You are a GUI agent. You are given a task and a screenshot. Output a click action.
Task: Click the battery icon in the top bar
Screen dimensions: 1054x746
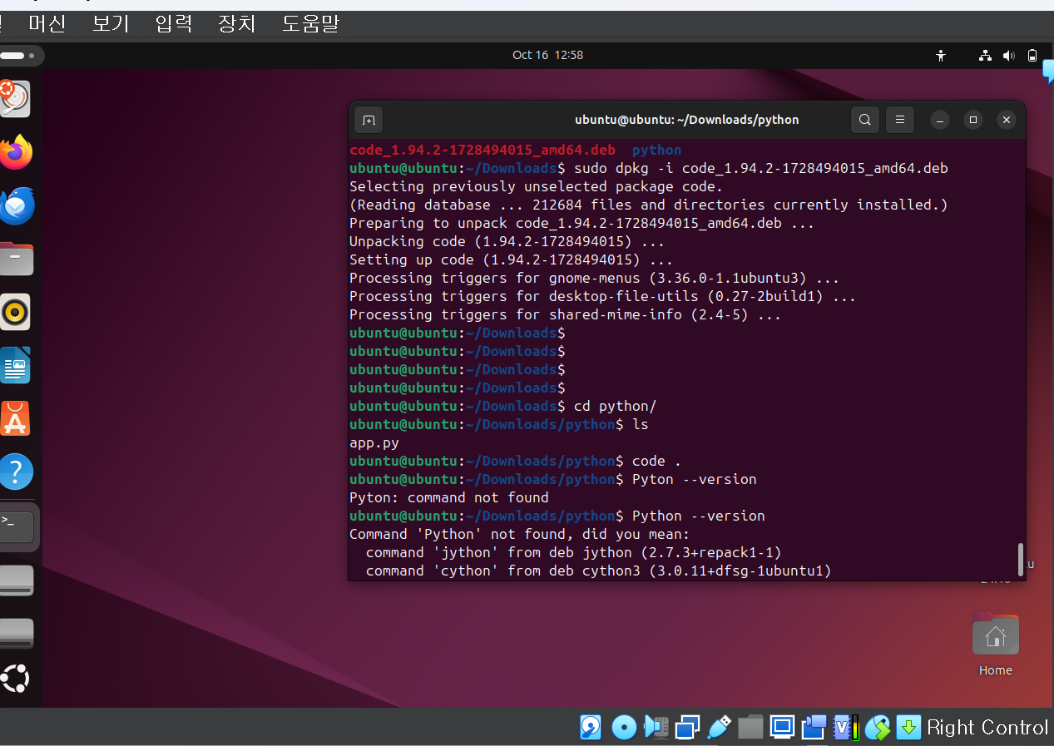(1032, 55)
